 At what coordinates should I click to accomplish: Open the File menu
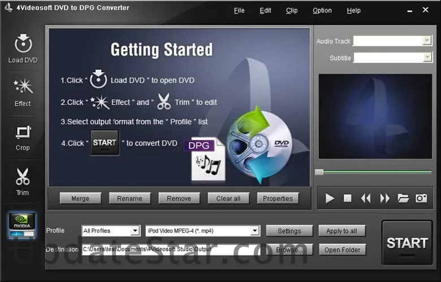(239, 10)
